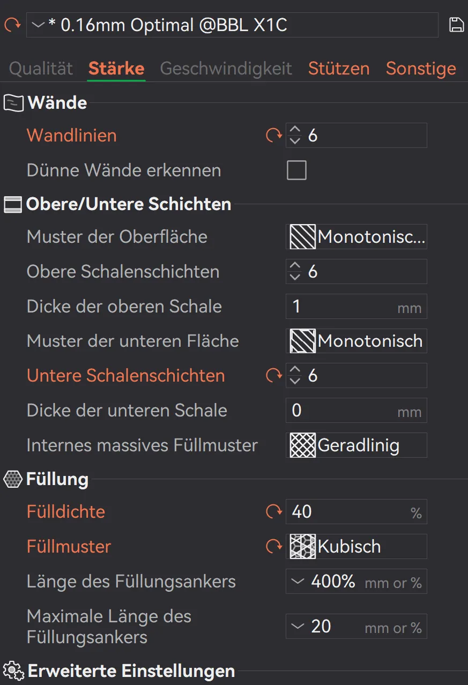
Task: Expand the Länge des Füllungsankers dropdown
Action: click(x=356, y=582)
